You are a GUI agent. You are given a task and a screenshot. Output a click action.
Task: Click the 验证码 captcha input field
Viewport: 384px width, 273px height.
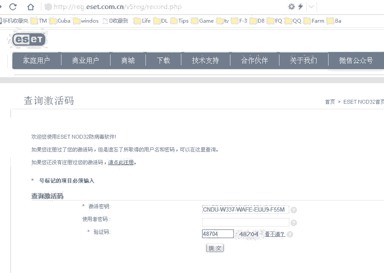[218, 234]
